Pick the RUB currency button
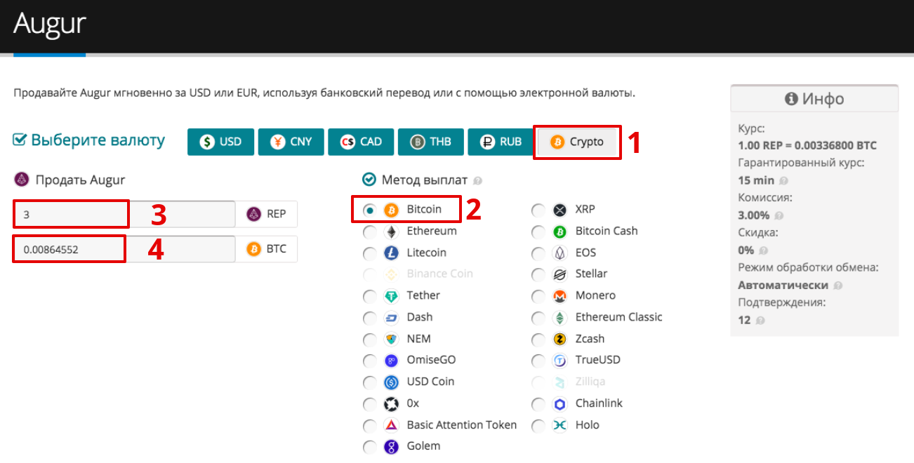The height and width of the screenshot is (463, 914). coord(500,142)
